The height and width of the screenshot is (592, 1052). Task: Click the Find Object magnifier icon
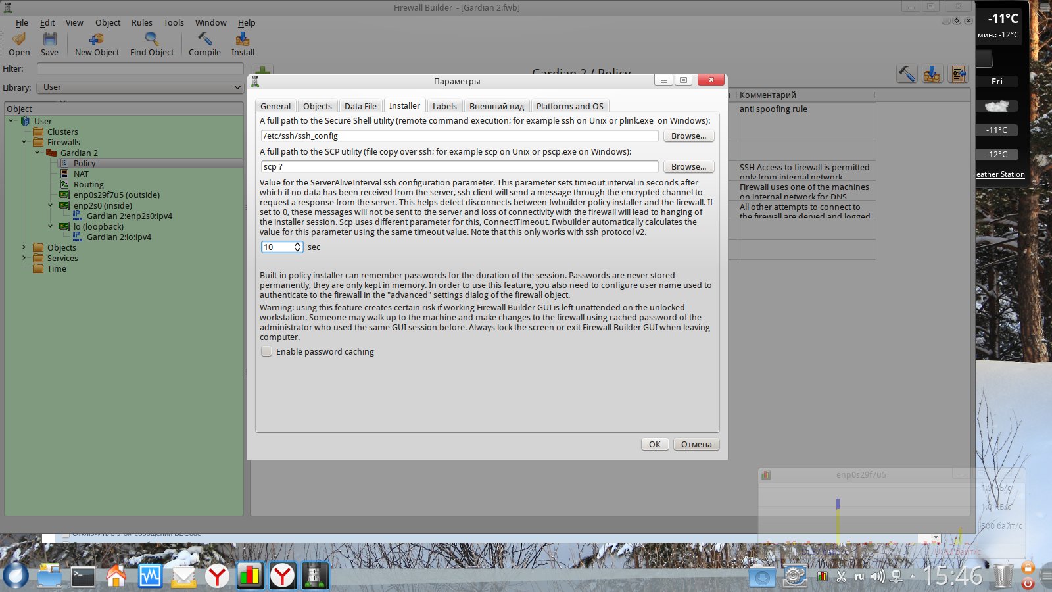(152, 39)
